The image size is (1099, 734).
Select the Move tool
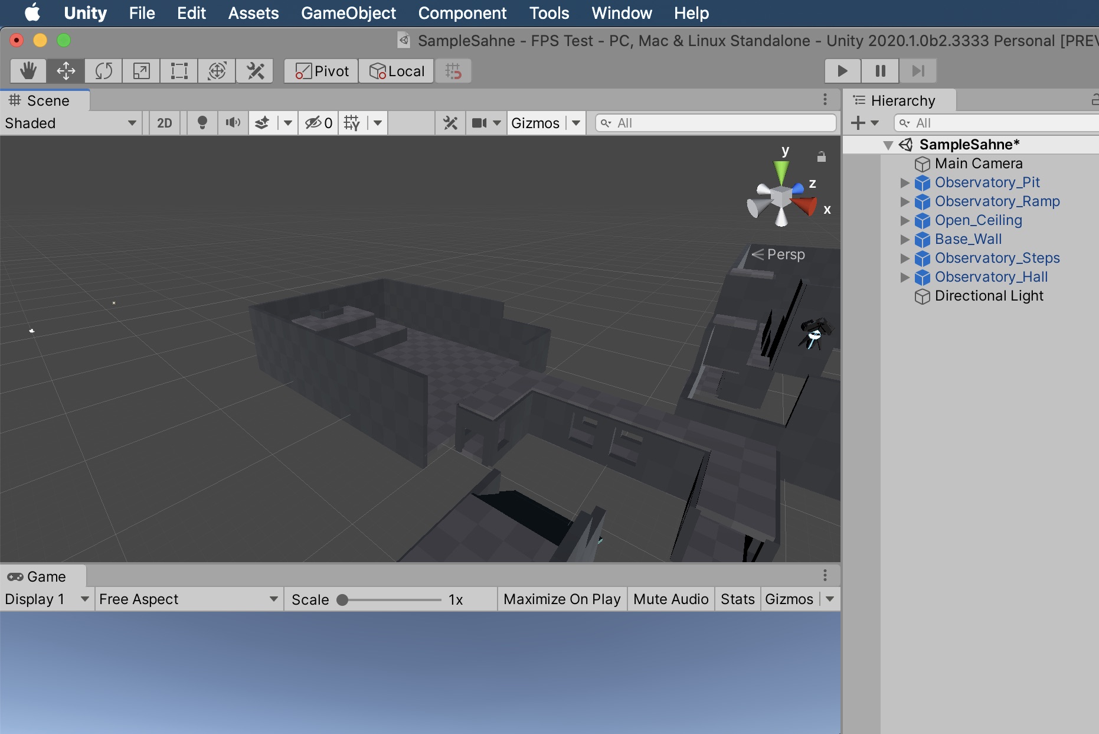click(x=66, y=71)
